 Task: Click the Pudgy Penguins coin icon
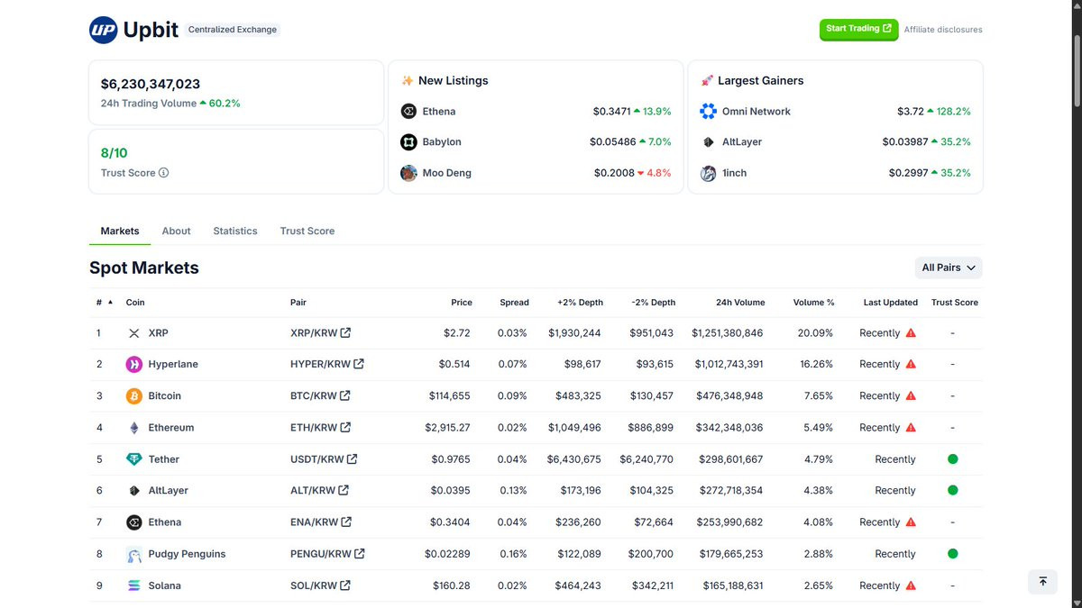click(134, 554)
